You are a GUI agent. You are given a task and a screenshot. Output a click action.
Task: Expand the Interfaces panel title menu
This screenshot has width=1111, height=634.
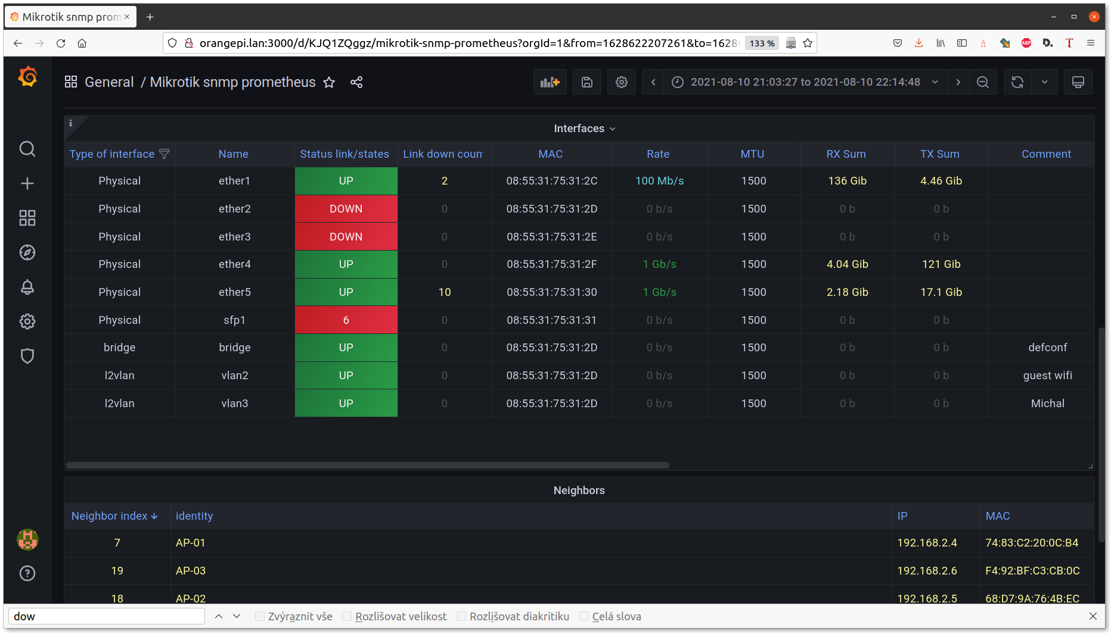coord(584,129)
